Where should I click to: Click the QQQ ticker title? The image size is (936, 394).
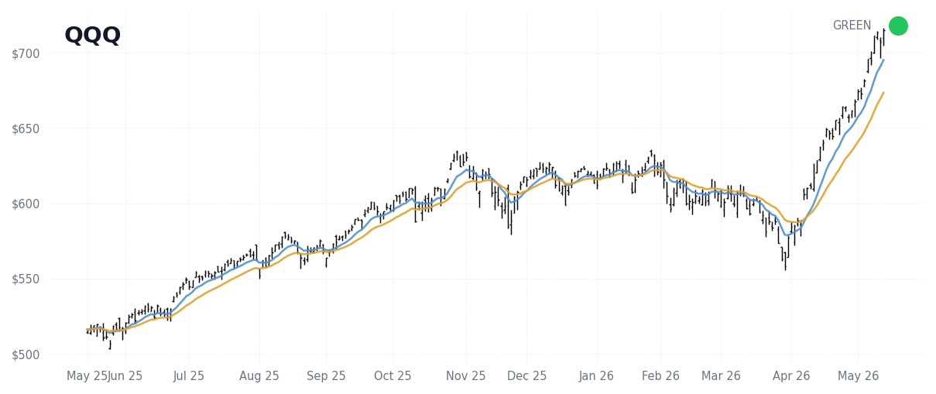[93, 36]
